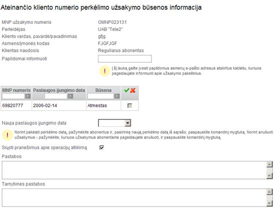Screen dimensions: 277x209
Task: Click the Paslaugos įjungimo data filter field
Action: (56, 96)
